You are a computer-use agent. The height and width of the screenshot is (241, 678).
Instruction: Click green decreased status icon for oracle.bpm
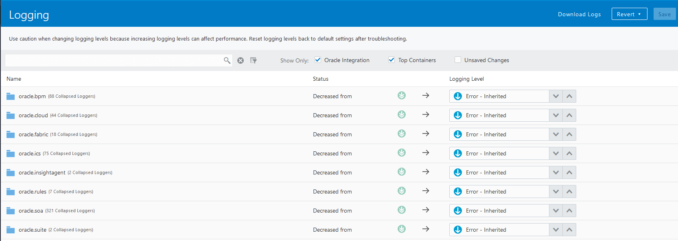pyautogui.click(x=402, y=95)
